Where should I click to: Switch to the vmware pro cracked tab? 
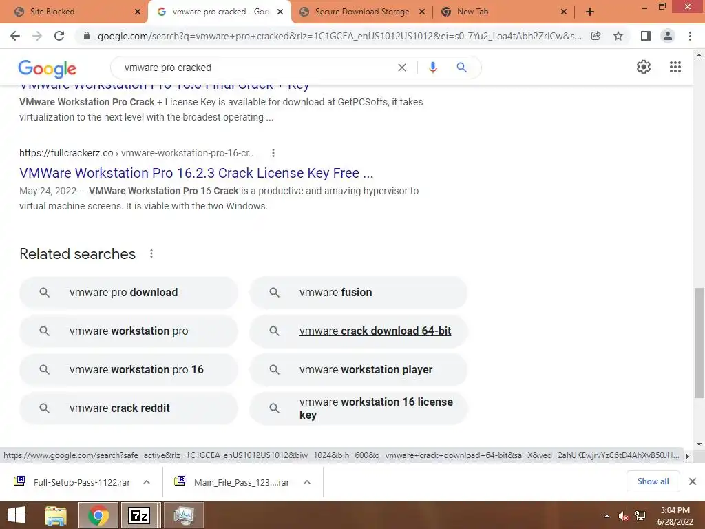click(220, 12)
